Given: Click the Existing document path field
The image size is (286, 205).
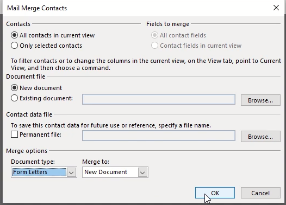Looking at the screenshot, I should [x=159, y=99].
